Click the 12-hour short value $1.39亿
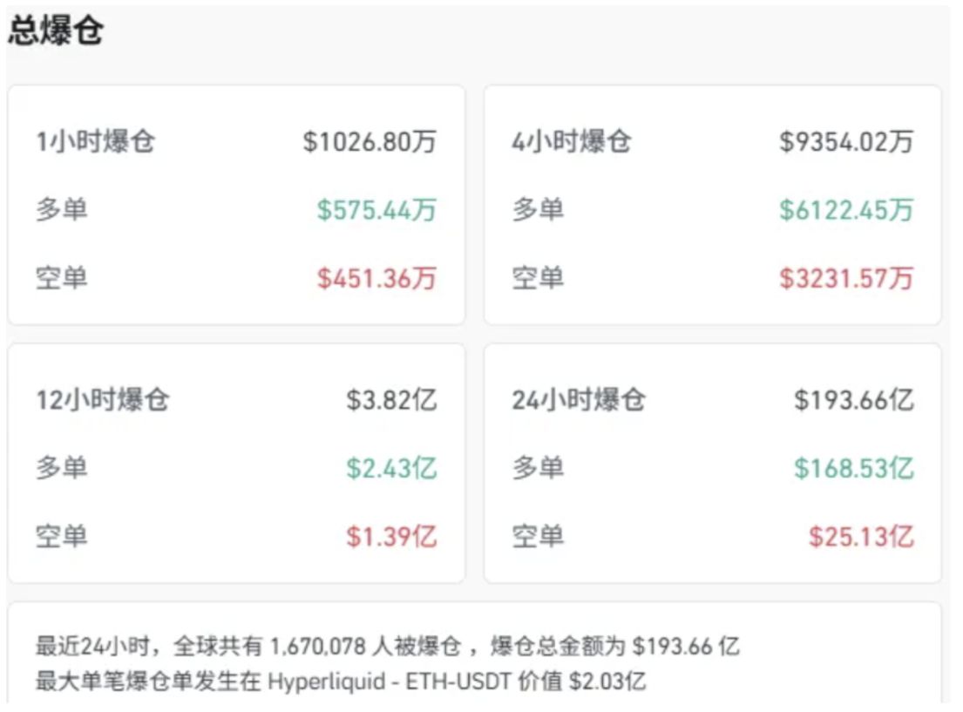 pos(391,537)
